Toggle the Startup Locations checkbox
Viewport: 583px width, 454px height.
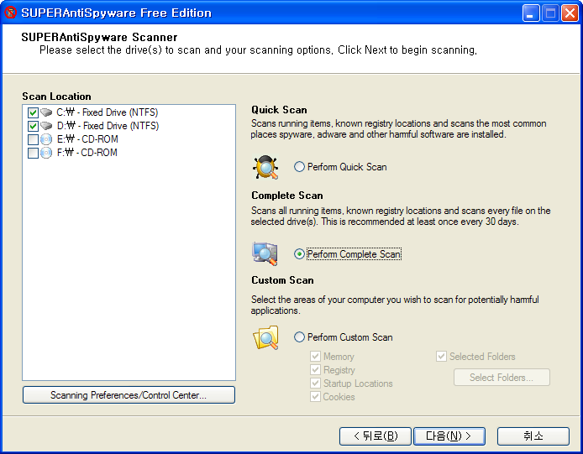coord(315,383)
